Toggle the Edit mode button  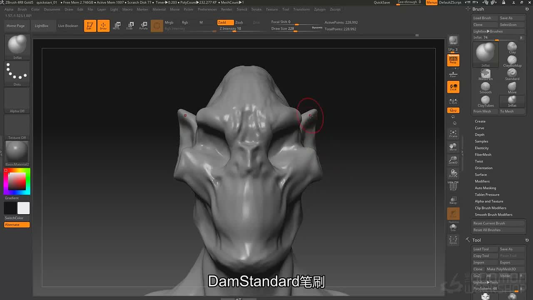click(90, 26)
